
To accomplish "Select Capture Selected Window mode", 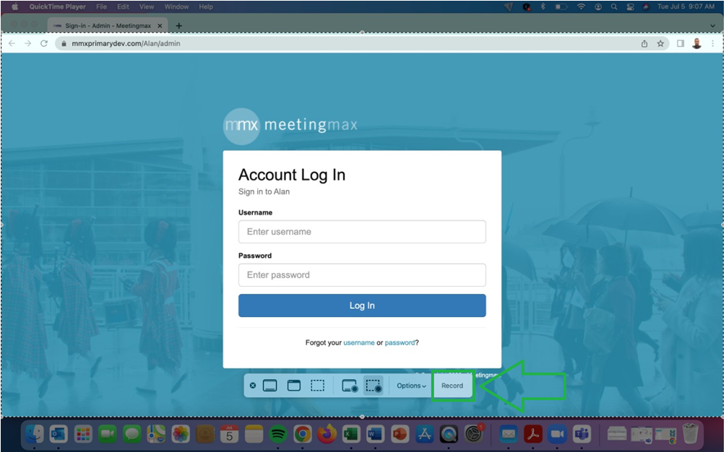I will 294,386.
